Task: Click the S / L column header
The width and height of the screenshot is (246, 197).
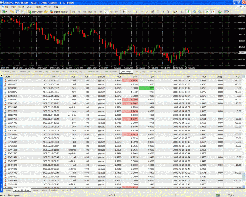Action: [x=130, y=76]
